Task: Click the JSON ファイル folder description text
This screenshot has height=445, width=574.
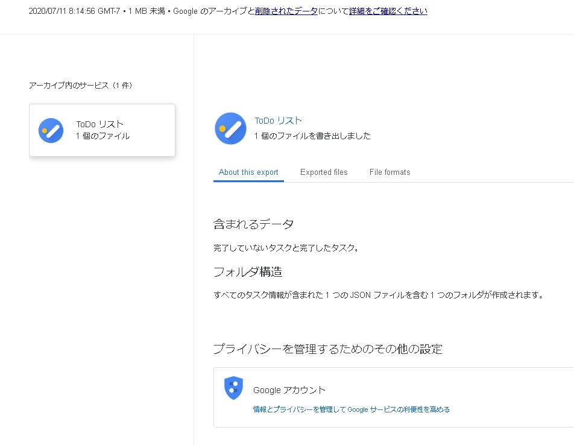Action: (x=379, y=295)
